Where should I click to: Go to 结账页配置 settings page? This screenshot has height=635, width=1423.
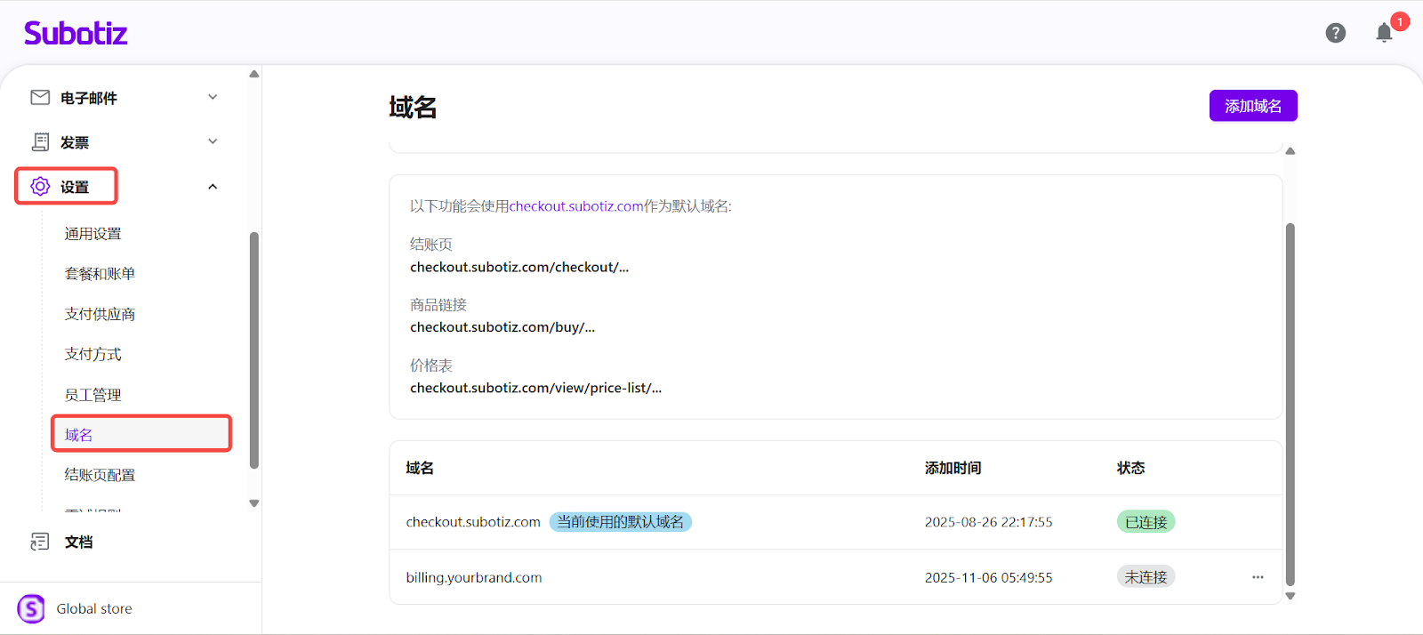(x=100, y=475)
